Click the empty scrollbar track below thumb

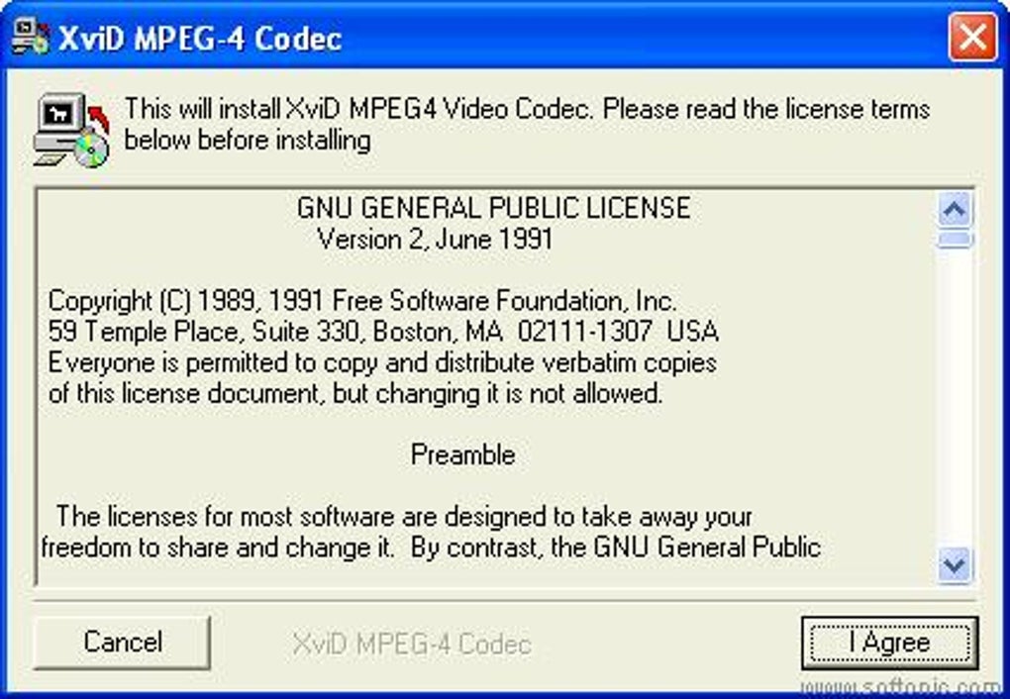tap(954, 398)
